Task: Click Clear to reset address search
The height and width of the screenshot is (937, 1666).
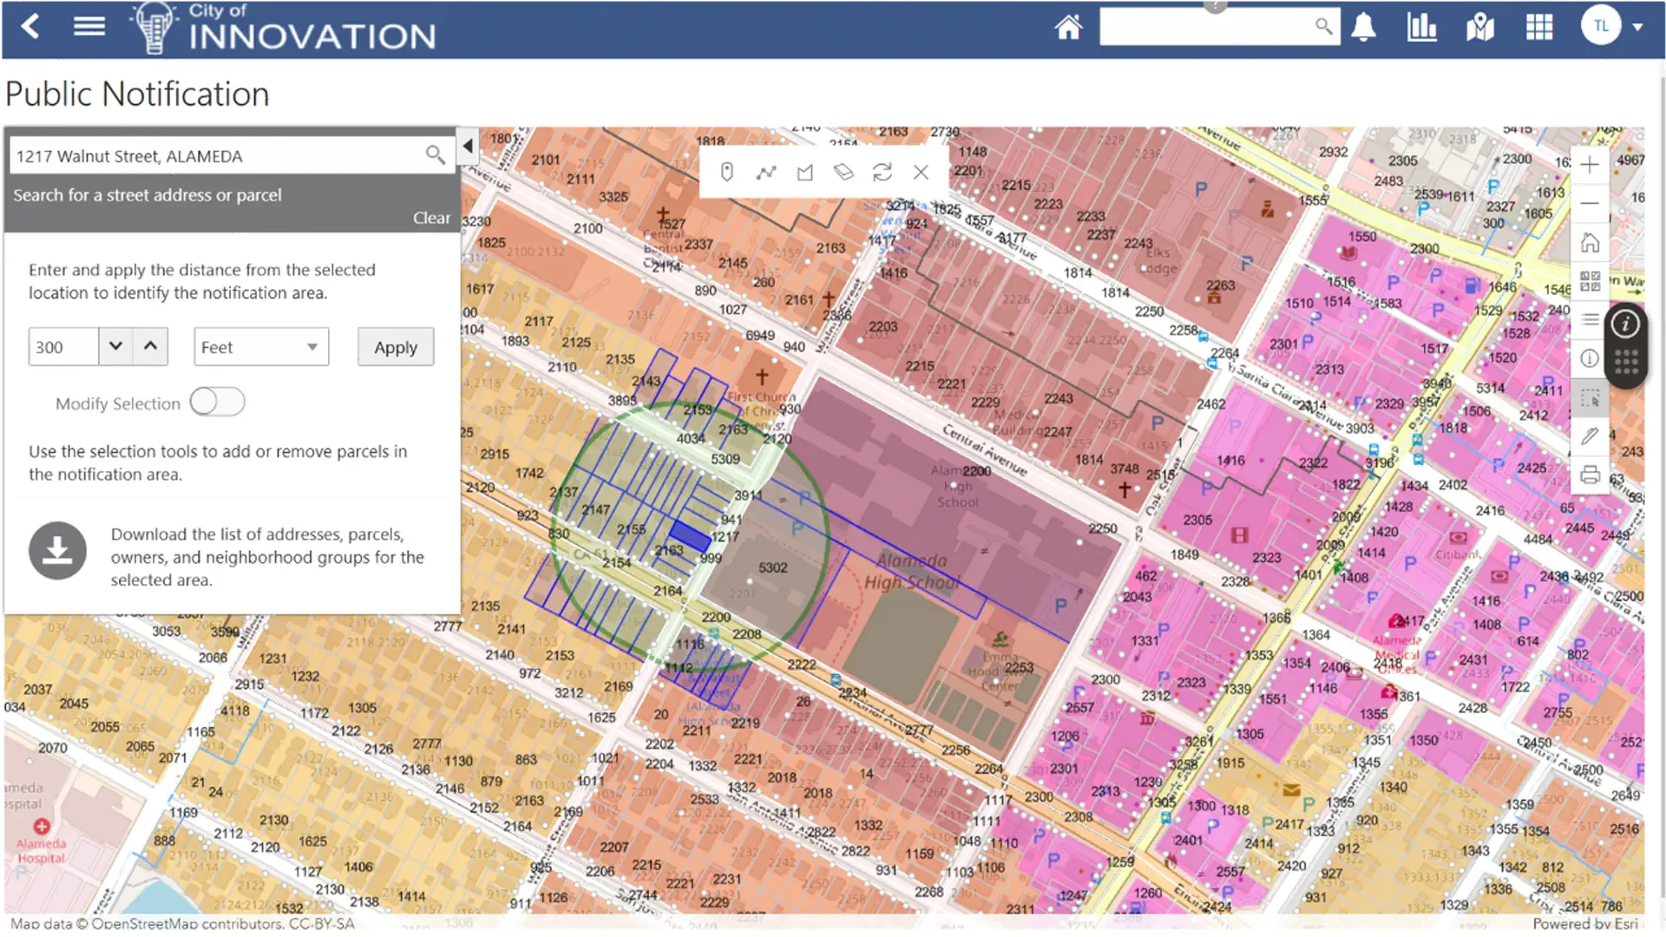Action: pos(431,218)
